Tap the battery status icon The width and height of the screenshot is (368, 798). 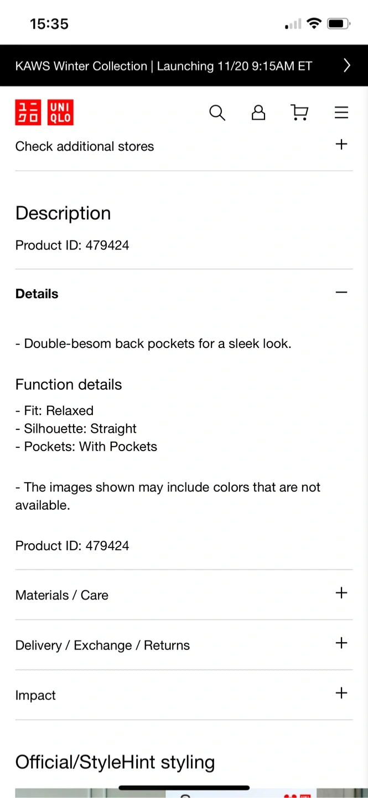pos(338,24)
